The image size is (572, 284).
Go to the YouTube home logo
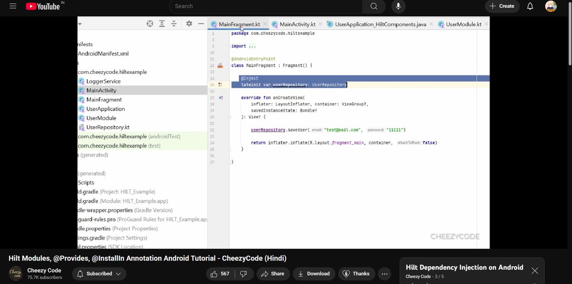click(x=43, y=6)
